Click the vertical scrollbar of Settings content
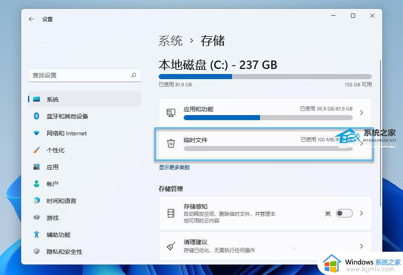The height and width of the screenshot is (275, 403). (x=380, y=133)
